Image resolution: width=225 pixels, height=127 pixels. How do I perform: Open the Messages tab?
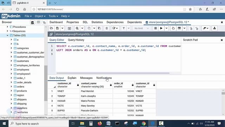pos(86,78)
